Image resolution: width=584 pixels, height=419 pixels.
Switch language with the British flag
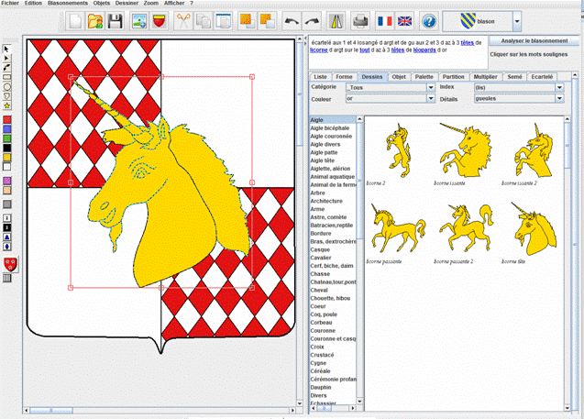(x=404, y=20)
